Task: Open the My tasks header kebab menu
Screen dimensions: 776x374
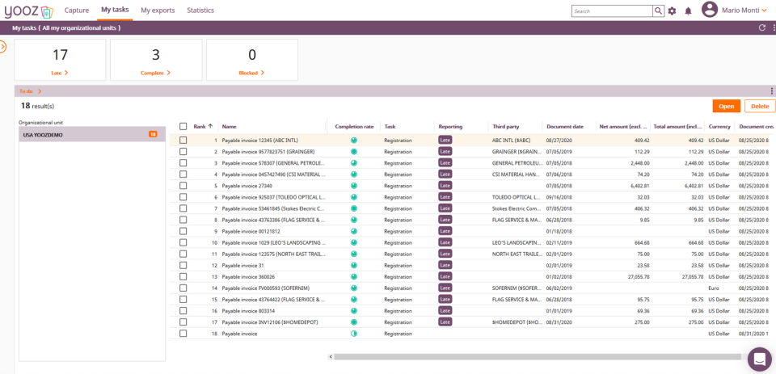Action: pyautogui.click(x=774, y=27)
